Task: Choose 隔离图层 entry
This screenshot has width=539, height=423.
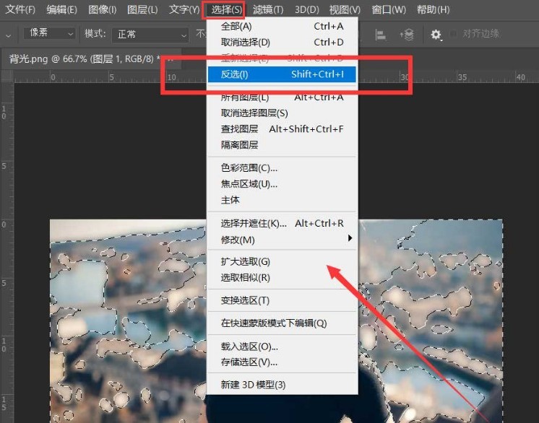Action: pyautogui.click(x=282, y=145)
